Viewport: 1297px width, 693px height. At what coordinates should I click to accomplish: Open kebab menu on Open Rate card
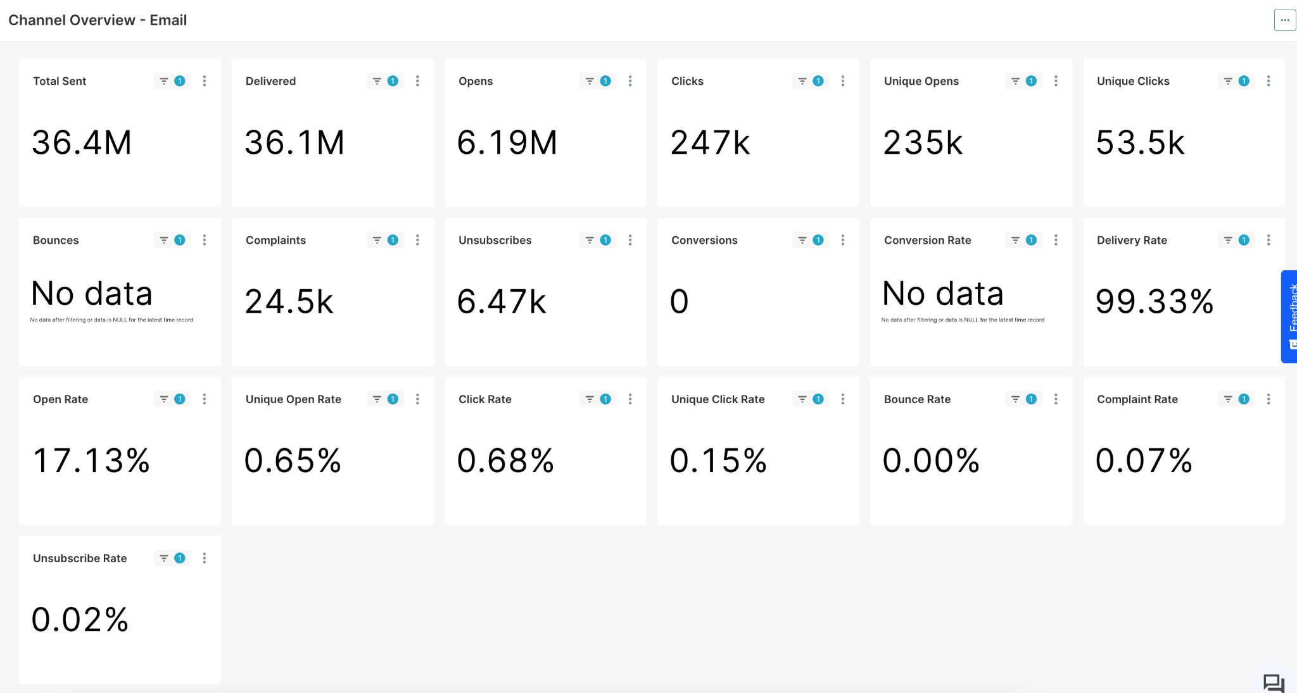(x=204, y=399)
